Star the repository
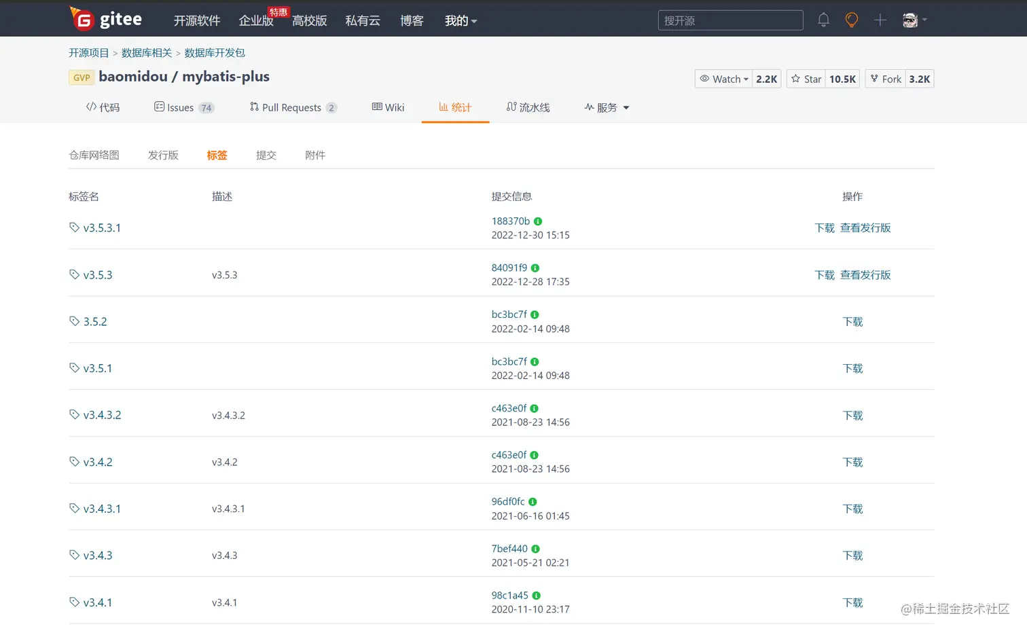The height and width of the screenshot is (633, 1027). coord(806,79)
